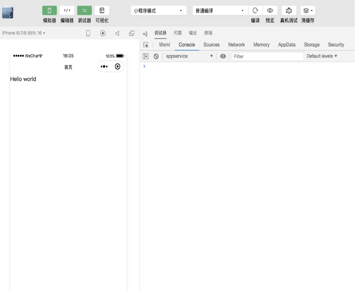The width and height of the screenshot is (359, 291).
Task: Open the appservice context dropdown
Action: pos(189,56)
